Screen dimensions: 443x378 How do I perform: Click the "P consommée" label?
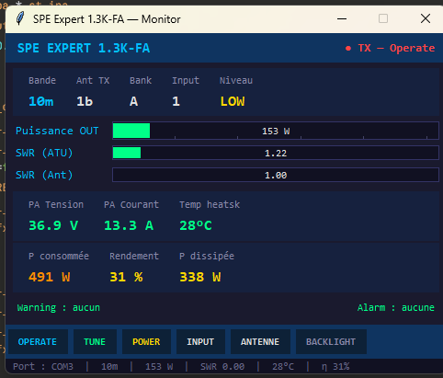[59, 256]
